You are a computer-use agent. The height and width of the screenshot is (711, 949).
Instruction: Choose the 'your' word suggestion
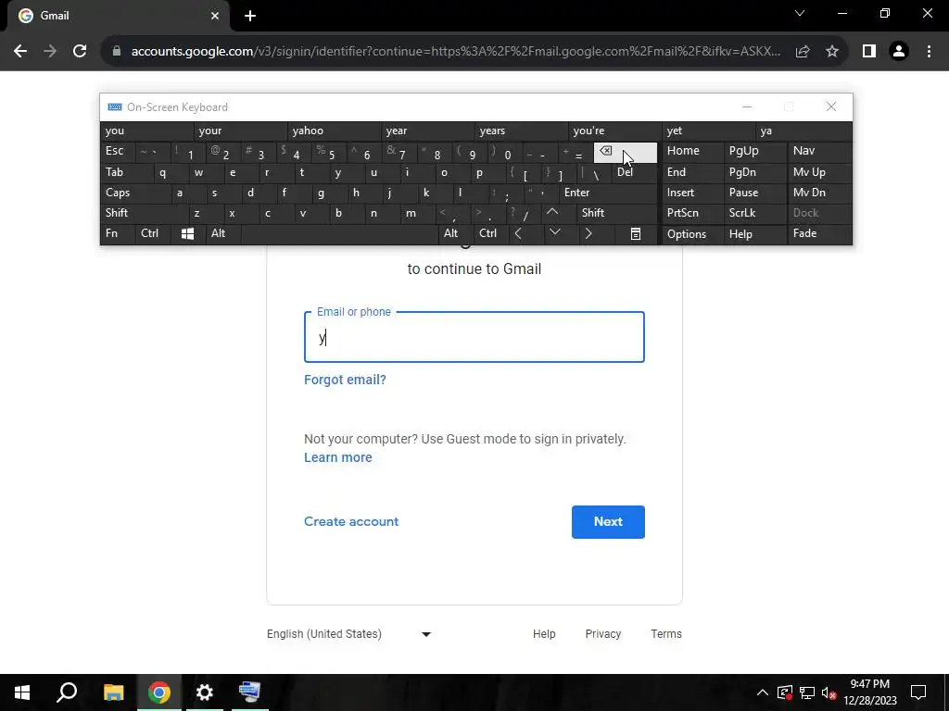240,131
